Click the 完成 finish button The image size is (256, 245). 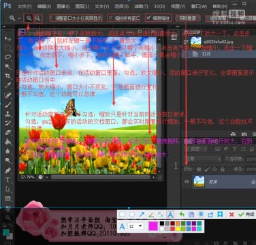[x=246, y=214]
